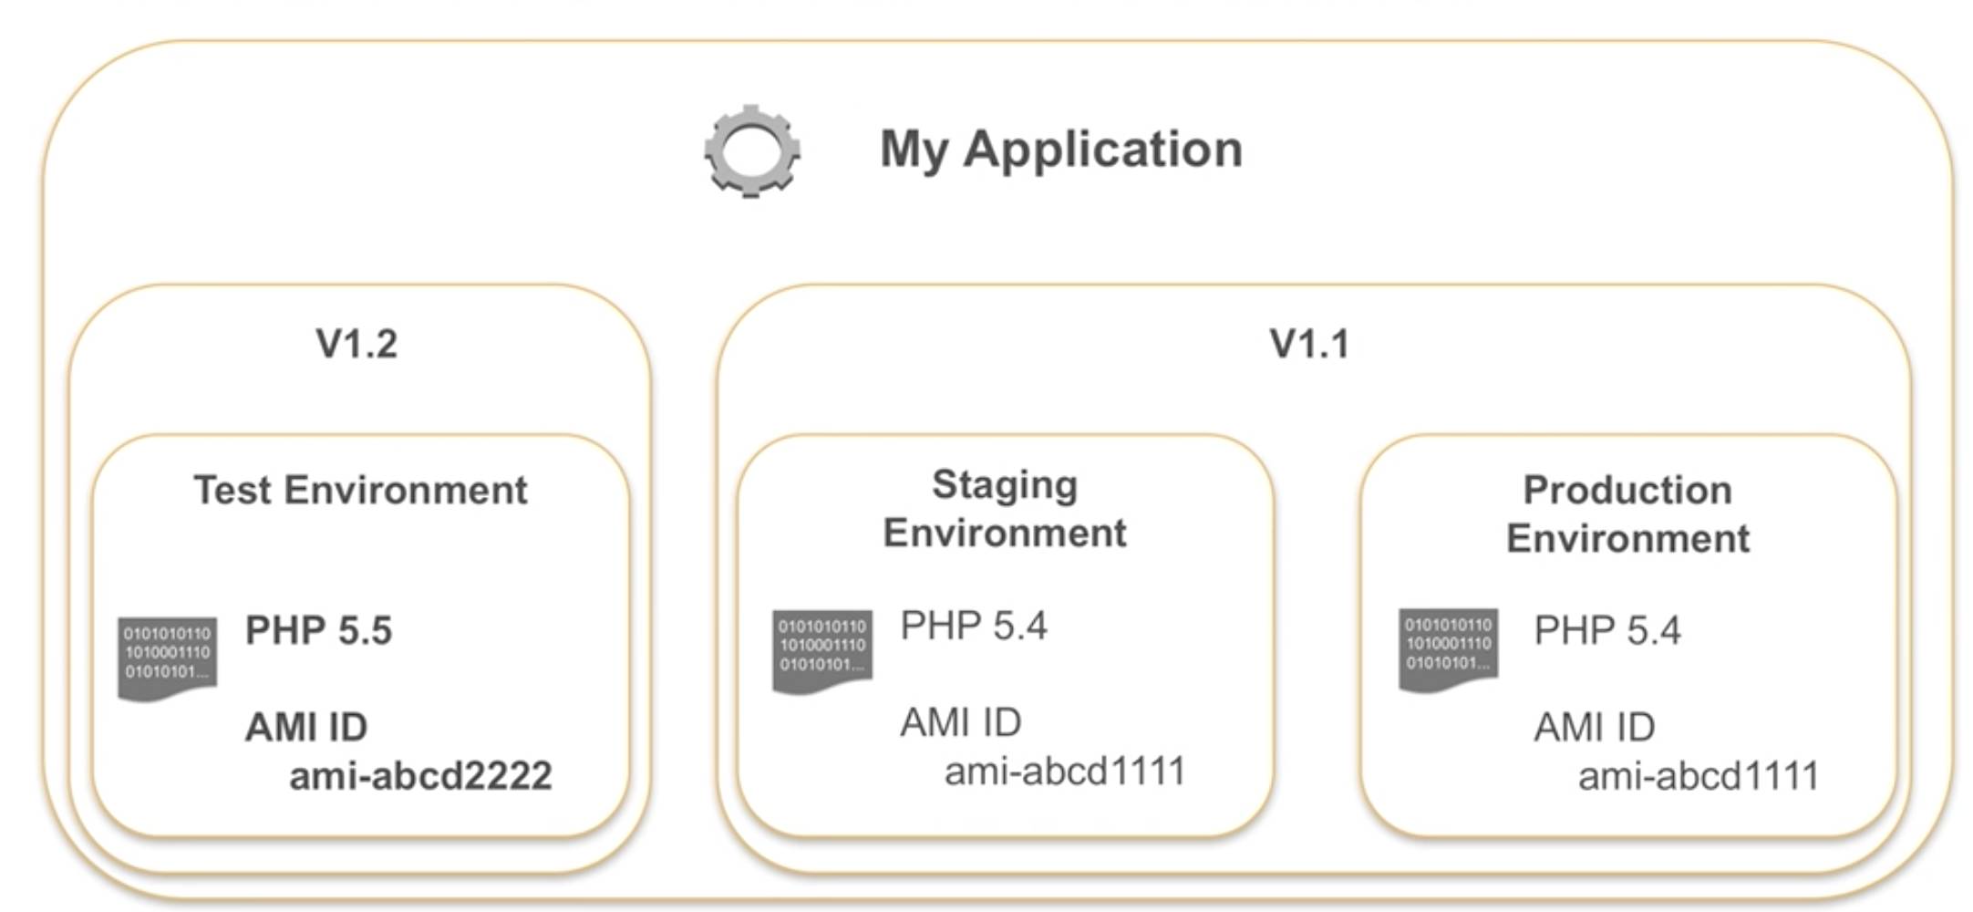Click PHP 5.4 in Staging Environment
The image size is (1973, 912).
pos(974,626)
